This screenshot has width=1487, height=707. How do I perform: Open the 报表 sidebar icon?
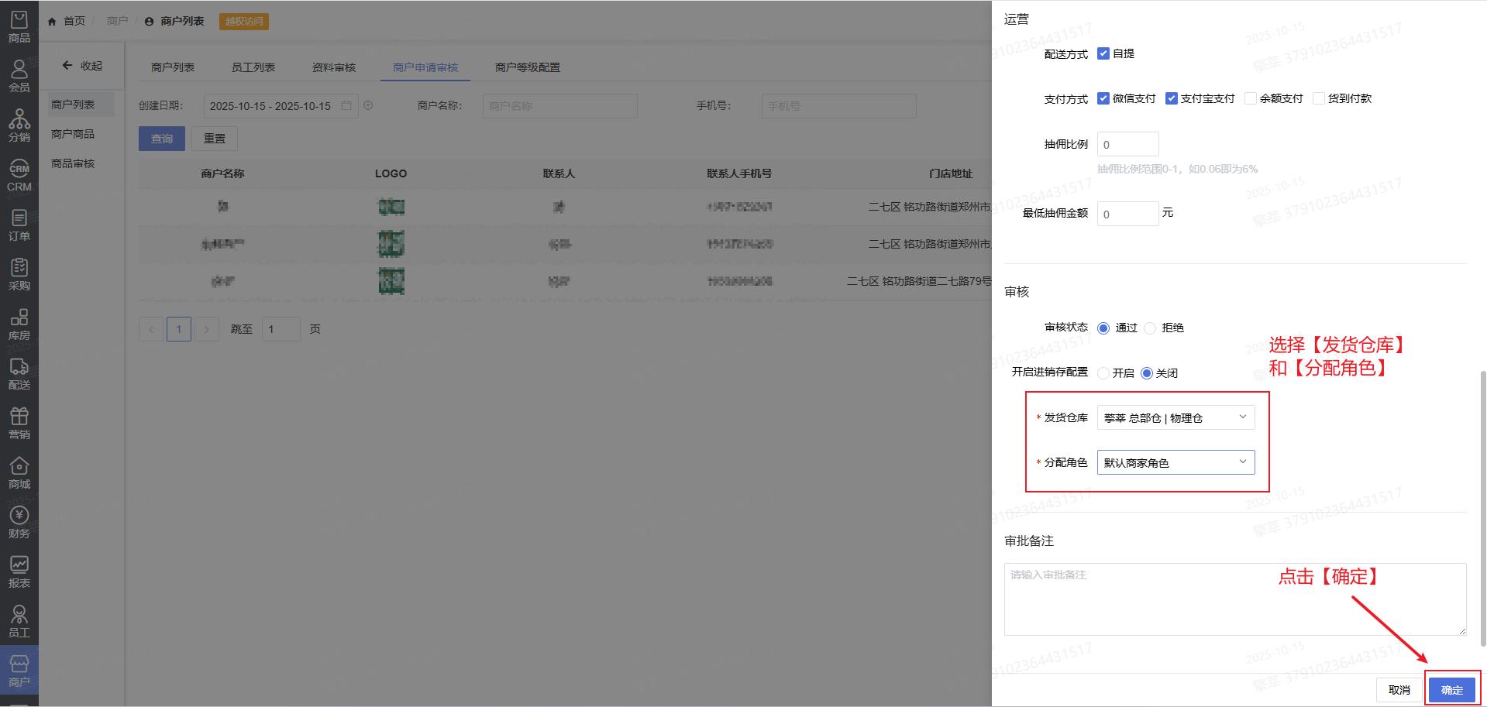pyautogui.click(x=19, y=571)
